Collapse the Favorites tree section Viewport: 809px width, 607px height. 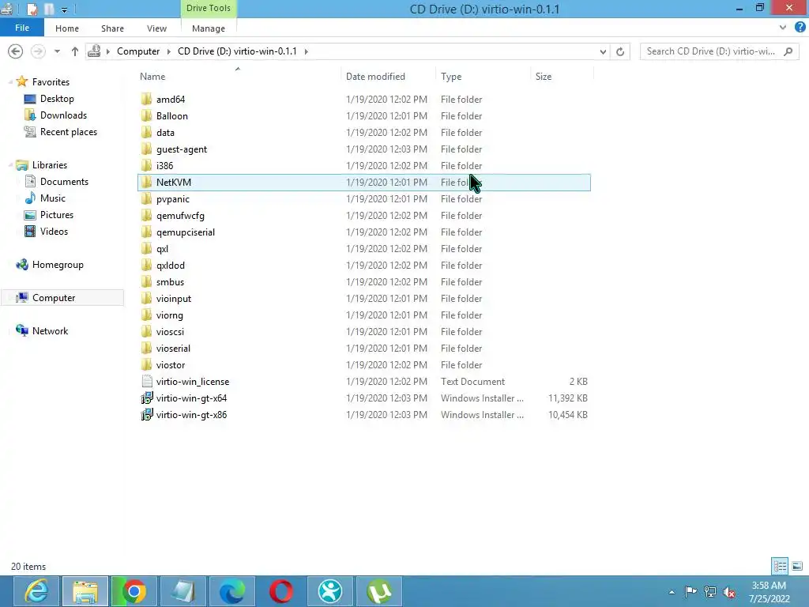10,82
